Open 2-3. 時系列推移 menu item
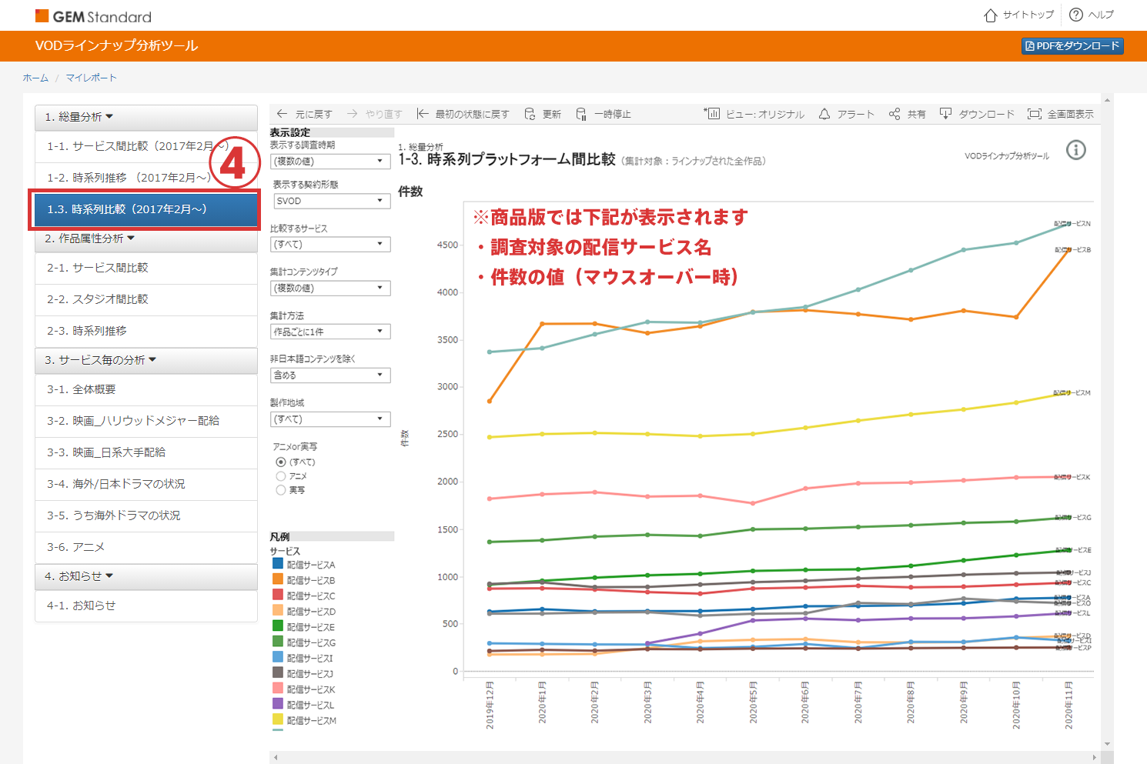 tap(146, 331)
